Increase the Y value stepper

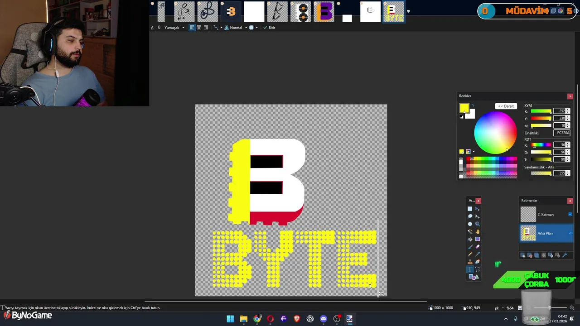tap(568, 117)
